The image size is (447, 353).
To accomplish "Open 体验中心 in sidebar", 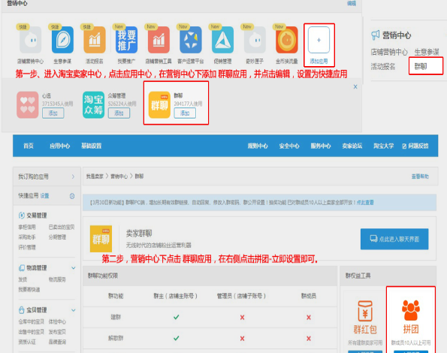I will [57, 321].
